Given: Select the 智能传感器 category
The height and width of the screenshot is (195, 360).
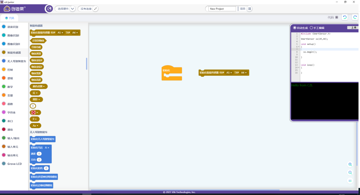Looking at the screenshot, I should 14,52.
